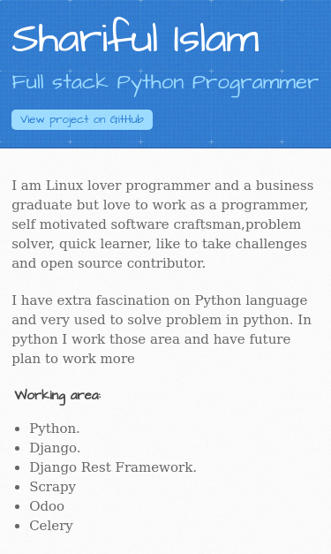Image resolution: width=331 pixels, height=554 pixels.
Task: Click the Odoo list item
Action: click(47, 506)
